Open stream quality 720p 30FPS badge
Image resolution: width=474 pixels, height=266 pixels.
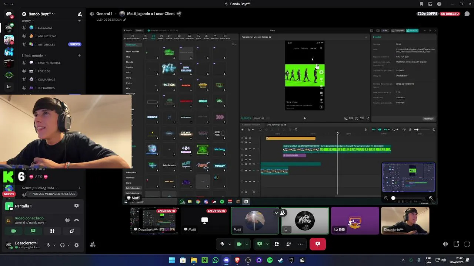coord(427,14)
